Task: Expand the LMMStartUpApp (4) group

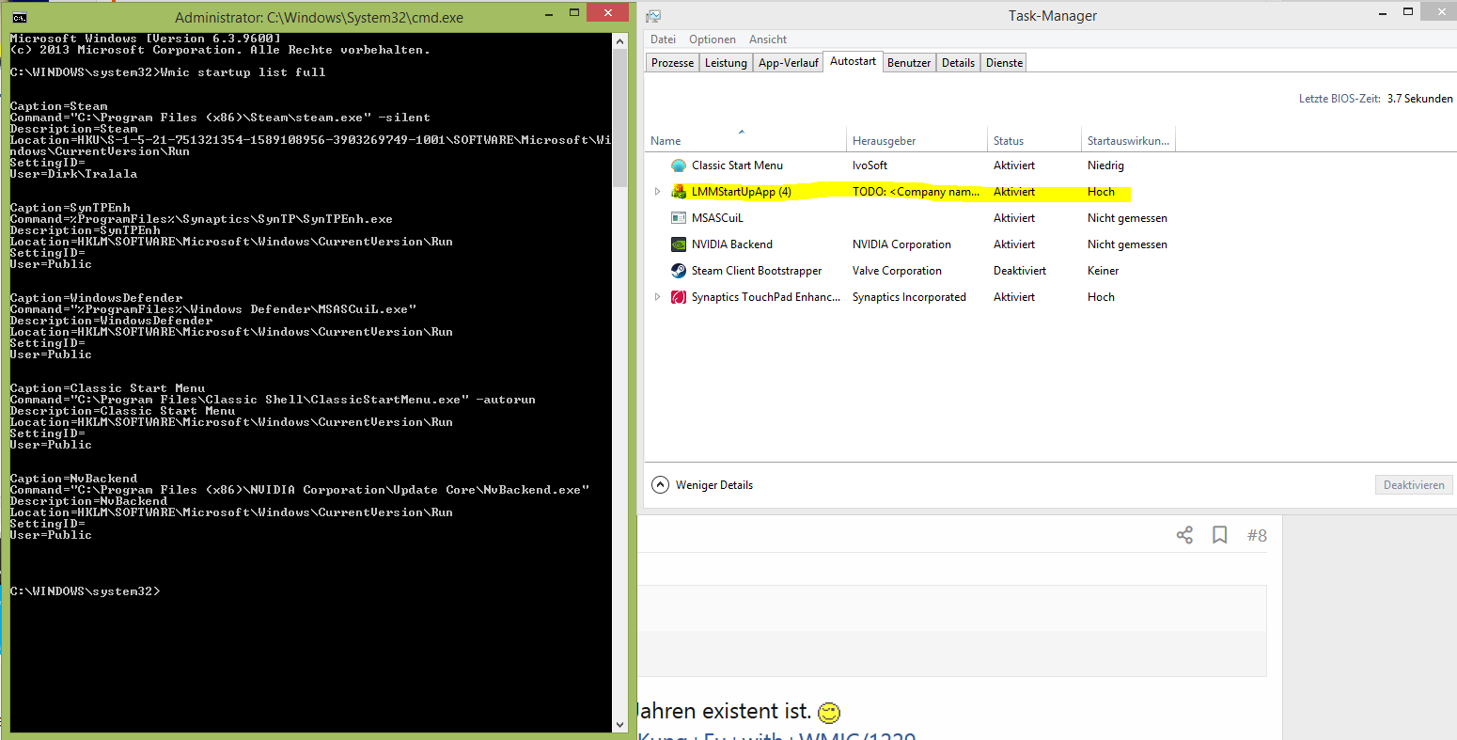Action: [657, 192]
